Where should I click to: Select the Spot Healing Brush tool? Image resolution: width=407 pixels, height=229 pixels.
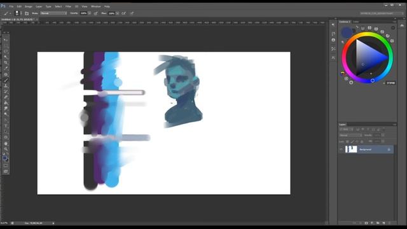pos(6,74)
